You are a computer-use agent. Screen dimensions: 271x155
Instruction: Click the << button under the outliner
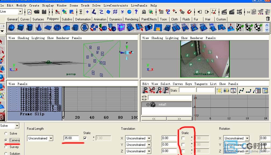pyautogui.click(x=154, y=119)
